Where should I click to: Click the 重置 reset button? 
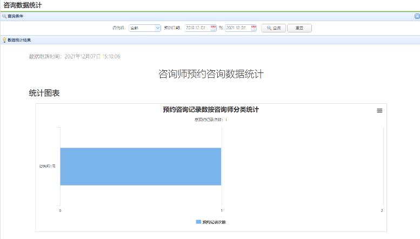(299, 28)
